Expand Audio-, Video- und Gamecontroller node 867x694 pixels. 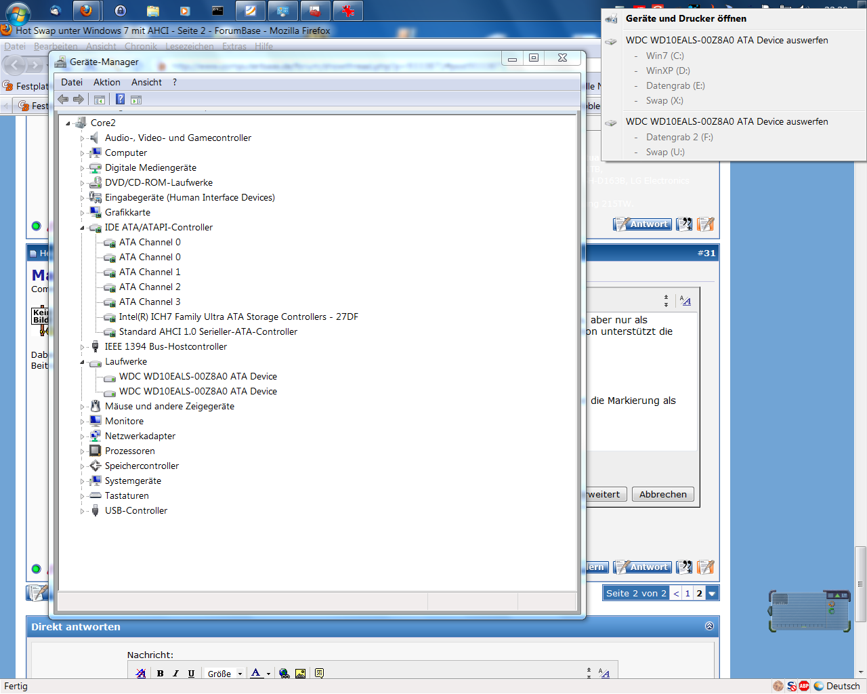pyautogui.click(x=83, y=138)
